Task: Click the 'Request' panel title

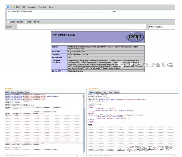Action: (9, 89)
